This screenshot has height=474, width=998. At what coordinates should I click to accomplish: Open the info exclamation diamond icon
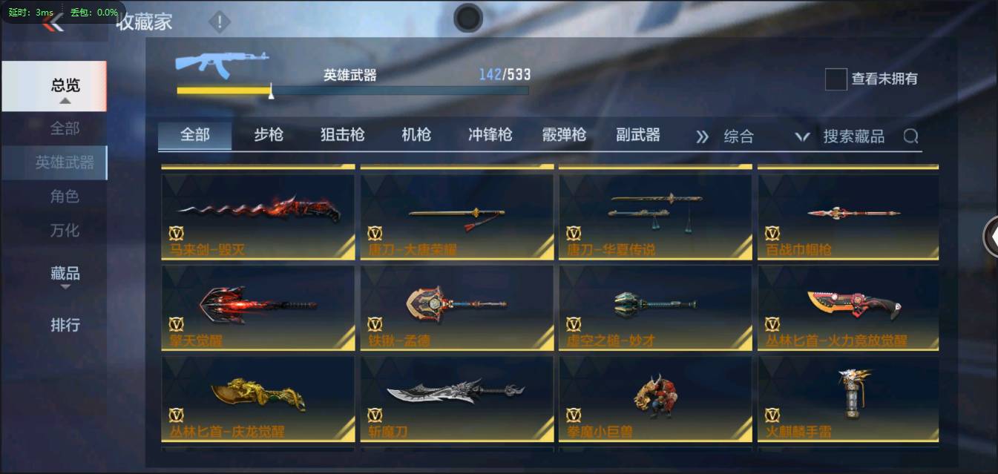pyautogui.click(x=220, y=22)
